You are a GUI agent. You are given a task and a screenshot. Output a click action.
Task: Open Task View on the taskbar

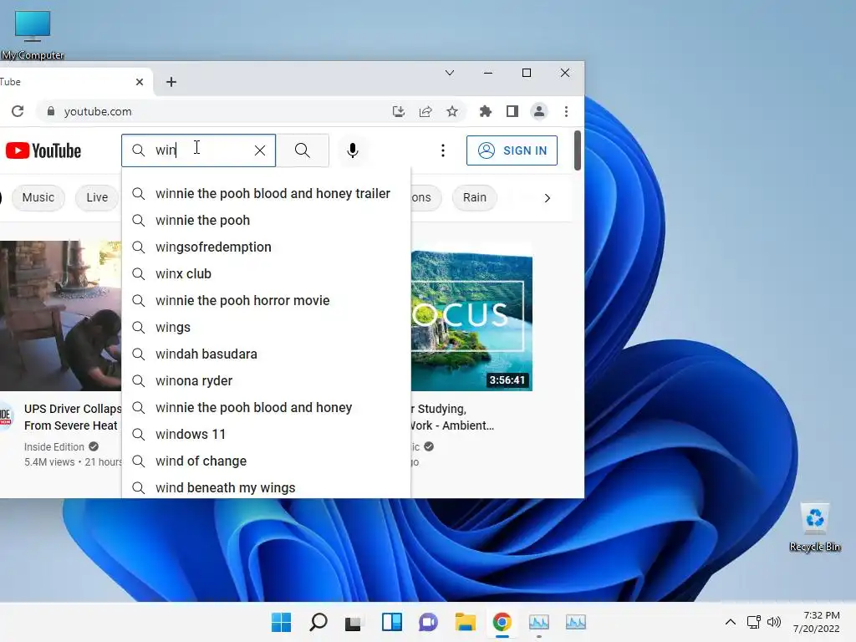click(x=354, y=622)
